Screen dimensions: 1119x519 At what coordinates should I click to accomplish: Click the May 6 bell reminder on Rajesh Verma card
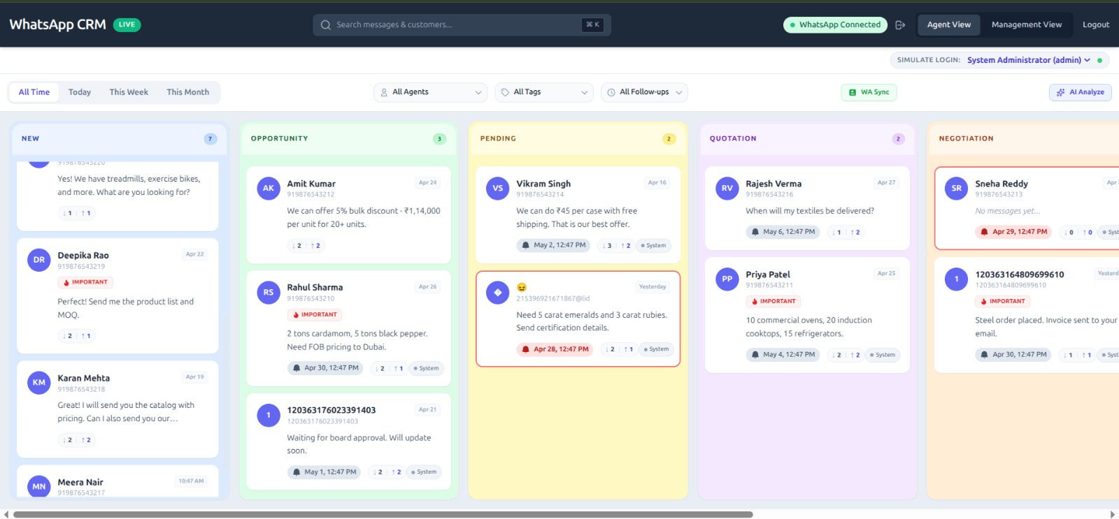coord(783,232)
